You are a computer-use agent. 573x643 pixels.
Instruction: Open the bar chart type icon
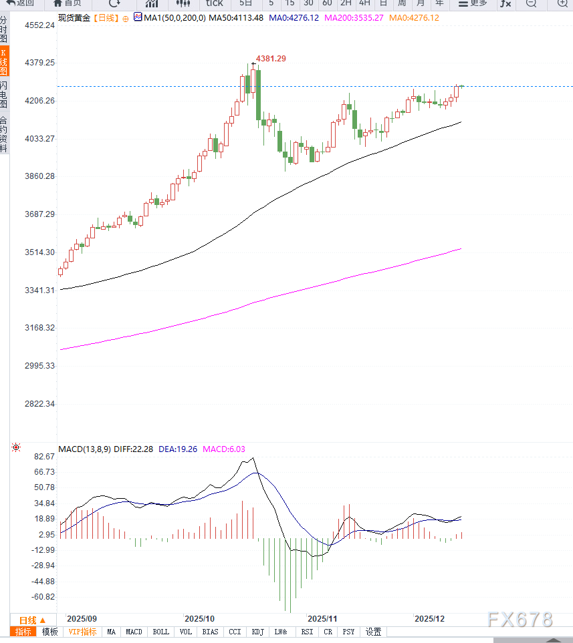point(152,3)
